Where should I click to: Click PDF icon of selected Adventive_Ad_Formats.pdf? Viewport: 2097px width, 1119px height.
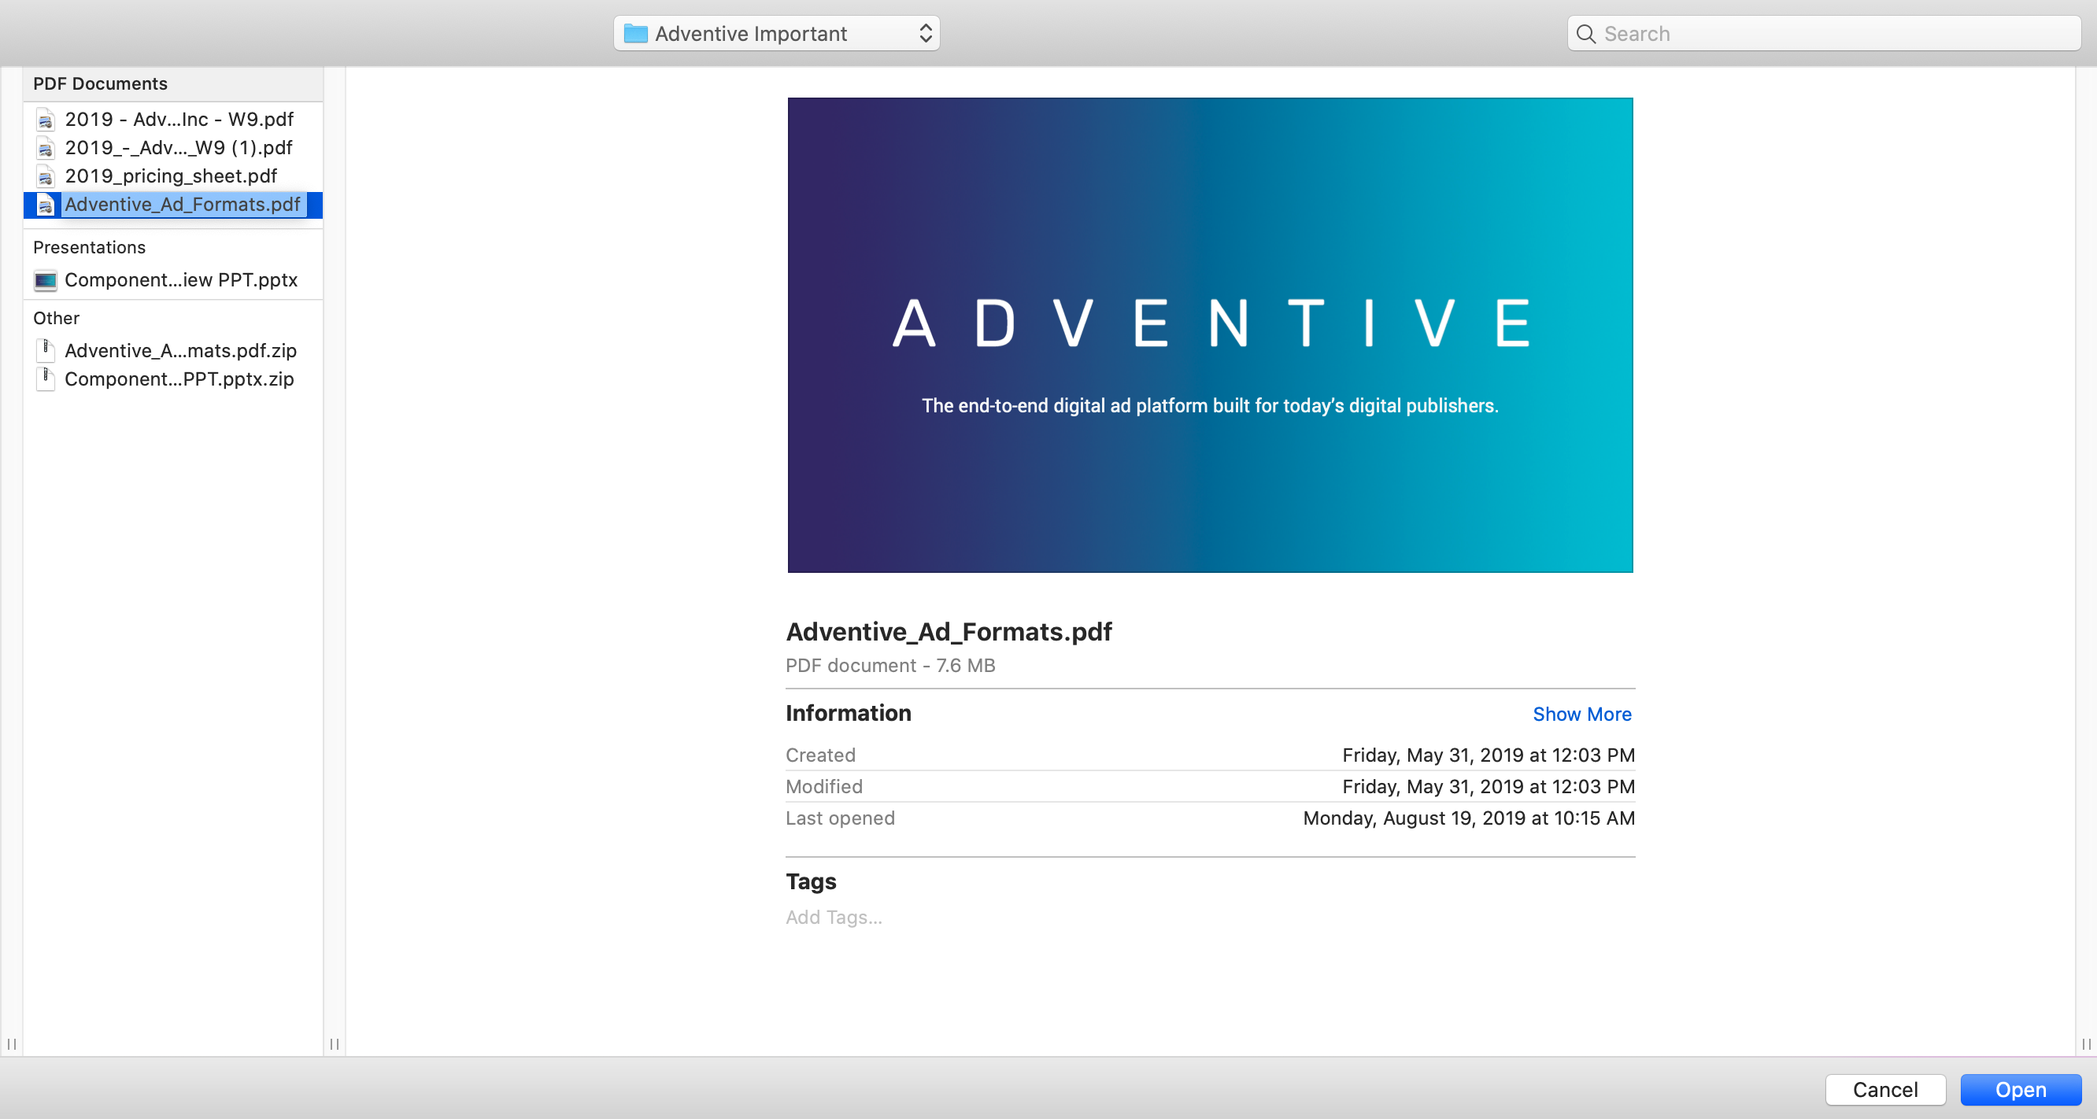point(46,205)
